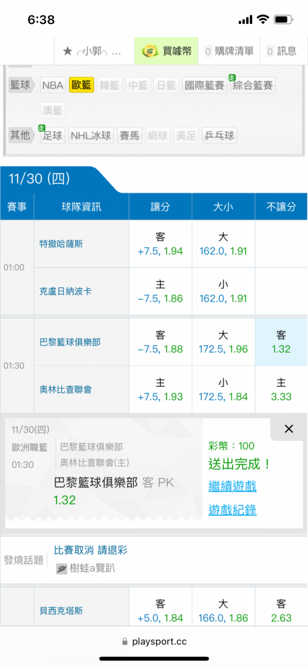Viewport: 308px width, 667px height.
Task: Select 歐籃 league filter
Action: (x=82, y=85)
